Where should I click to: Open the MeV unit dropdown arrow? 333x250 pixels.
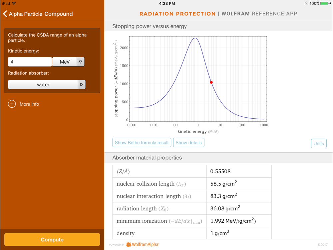81,62
